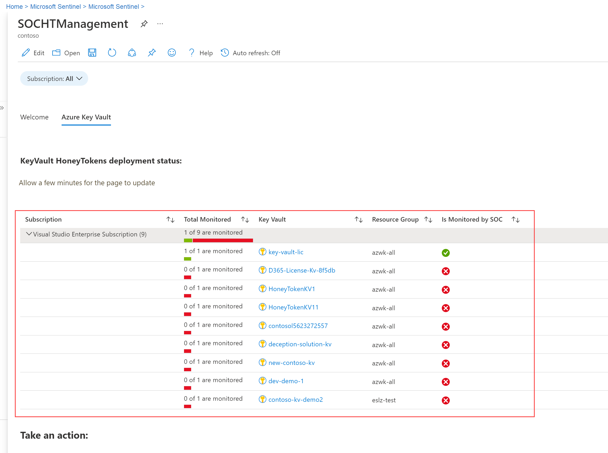Open D365-License-Kv-8f5db key vault link

(x=302, y=270)
